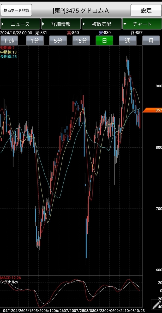Tap the pencil drawing tool icon
Image resolution: width=162 pixels, height=313 pixels.
[156, 305]
